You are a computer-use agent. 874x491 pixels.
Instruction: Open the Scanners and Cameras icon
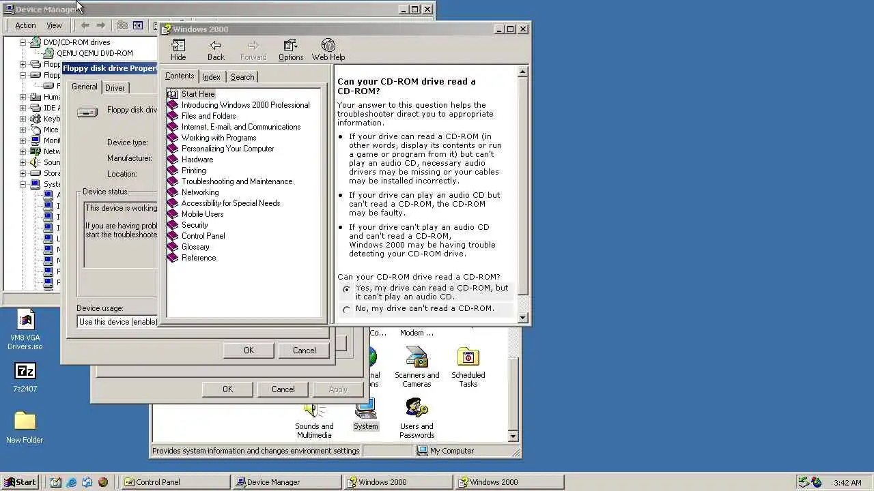(417, 367)
